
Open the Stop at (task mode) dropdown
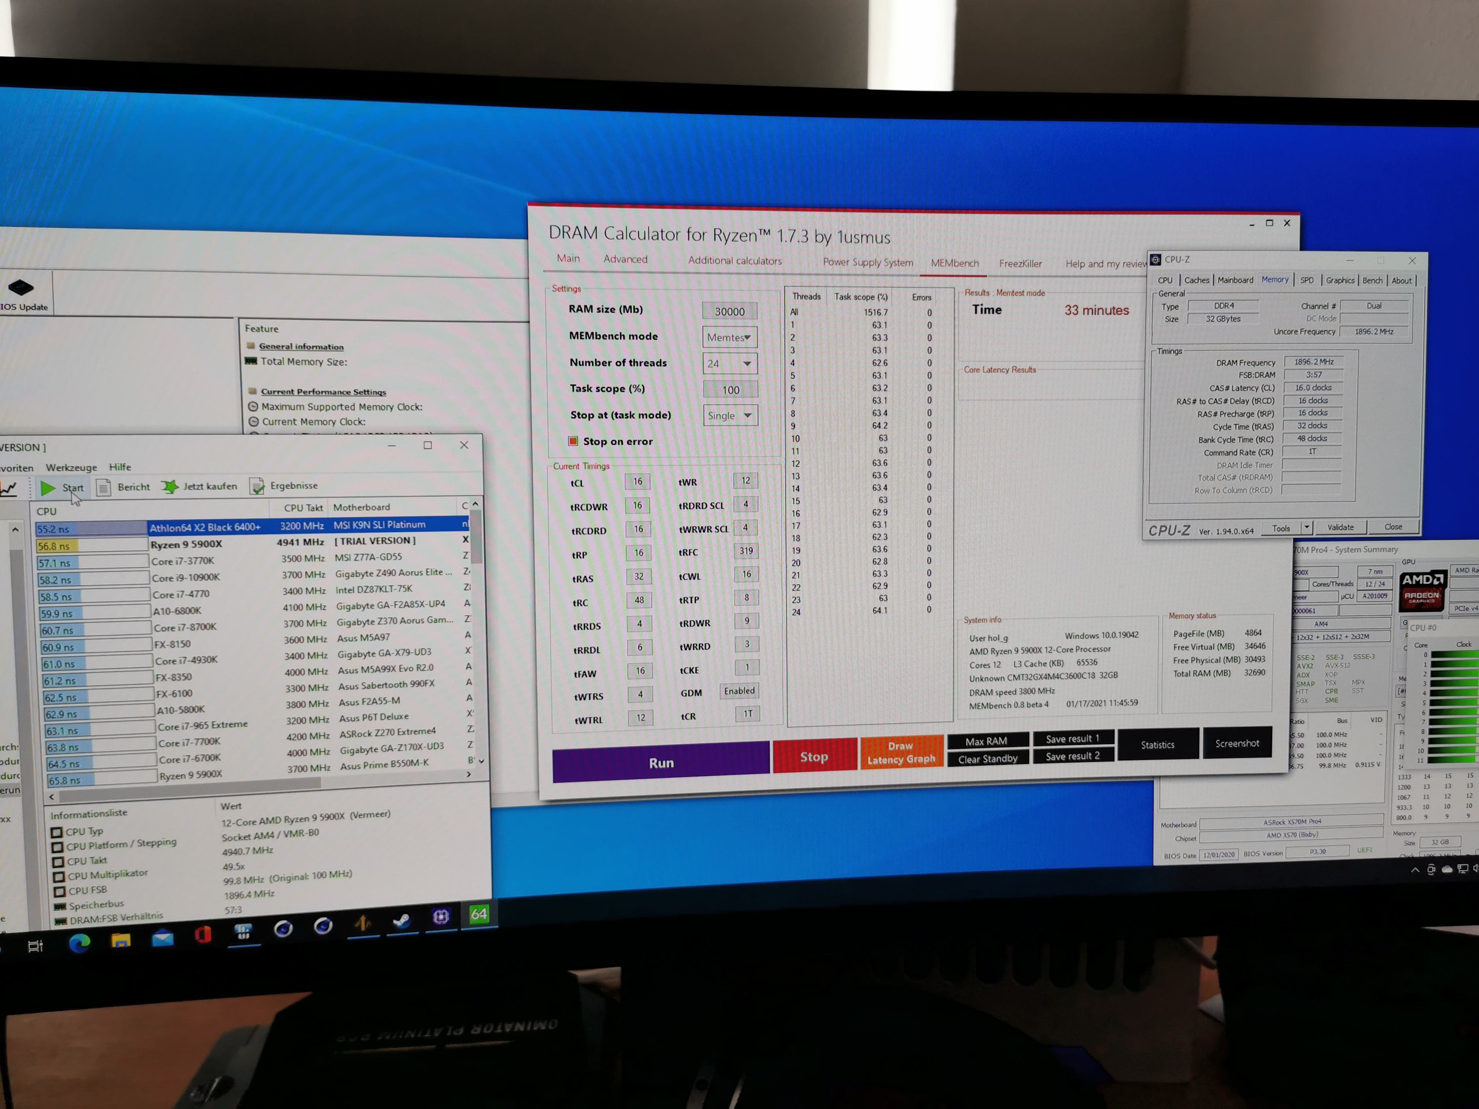tap(731, 416)
